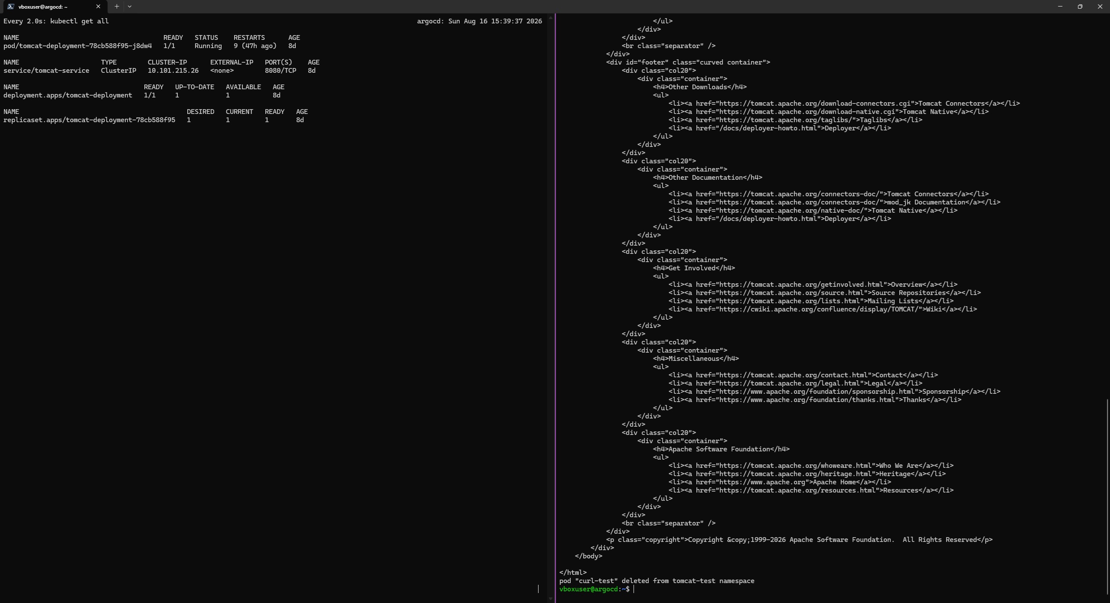Viewport: 1110px width, 603px height.
Task: Click the '8080/TCP' port value
Action: point(281,71)
